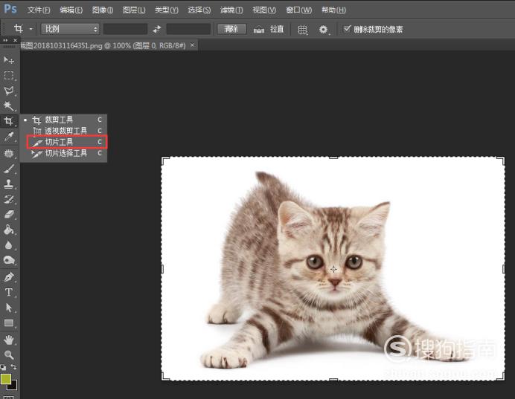Reset default foreground and background colors
Viewport: 515px width, 399px height.
tap(3, 367)
